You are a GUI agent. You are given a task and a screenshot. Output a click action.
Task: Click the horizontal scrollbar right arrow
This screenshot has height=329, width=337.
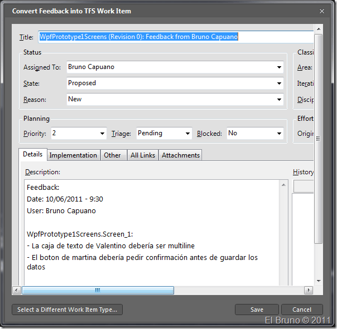tap(308, 291)
